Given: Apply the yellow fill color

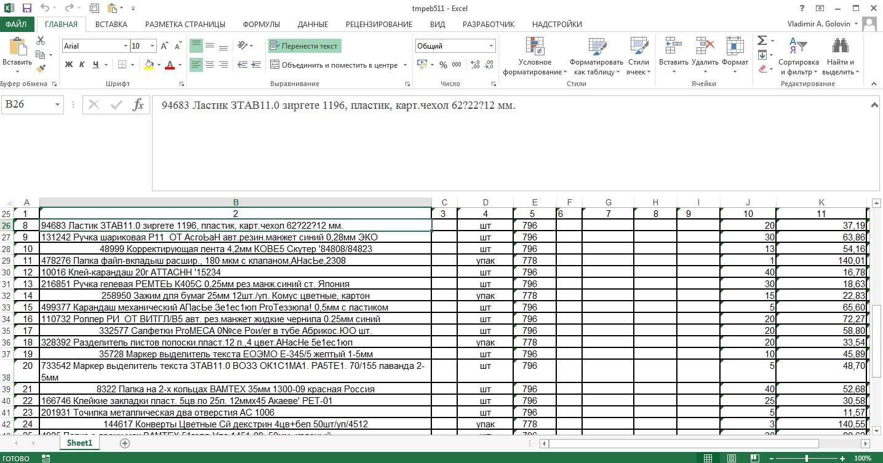Looking at the screenshot, I should point(148,65).
